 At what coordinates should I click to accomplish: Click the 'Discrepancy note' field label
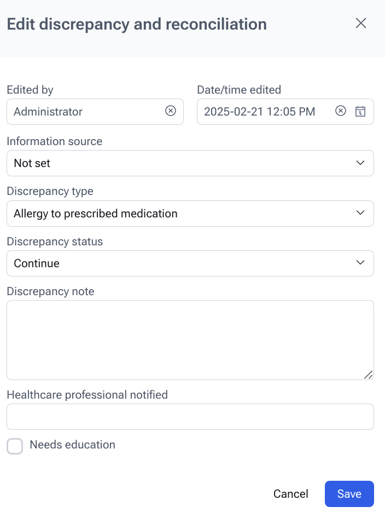50,291
